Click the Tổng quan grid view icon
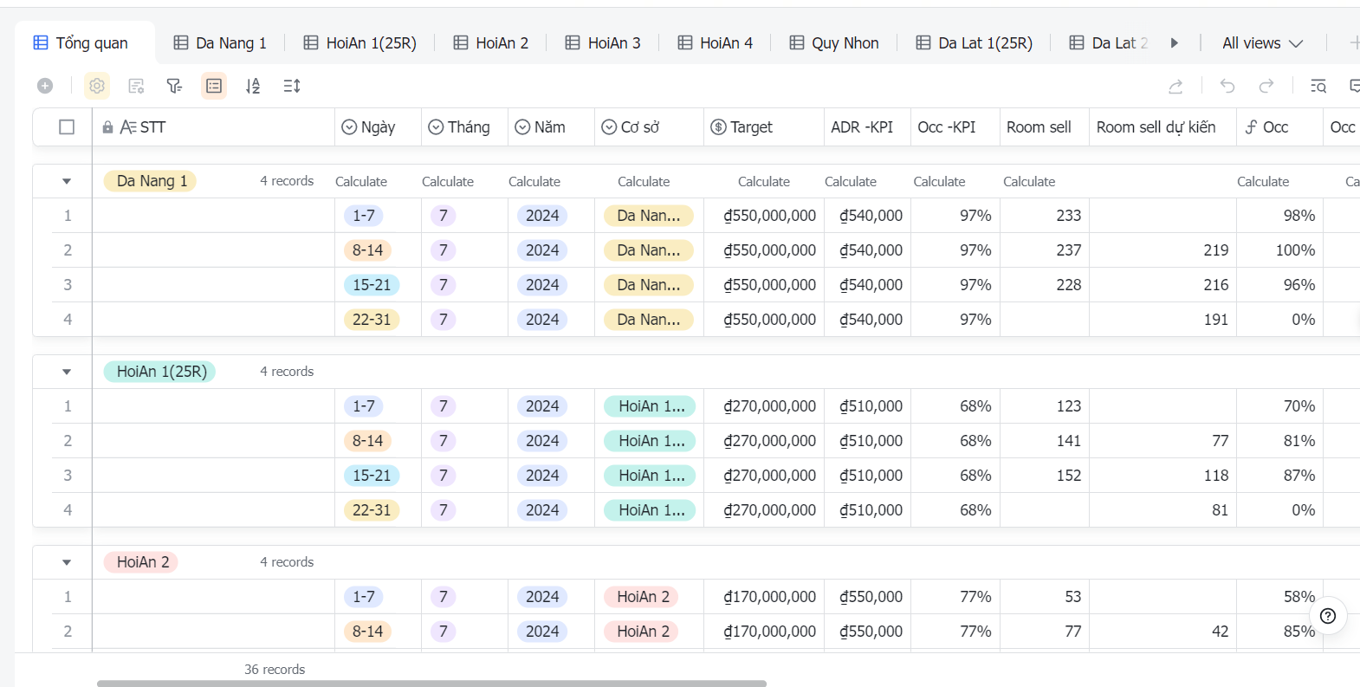 point(41,42)
